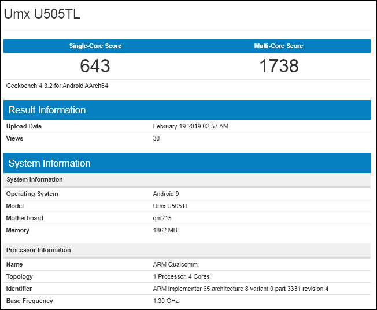Click the Identifier label
377x310 pixels.
[x=19, y=289]
